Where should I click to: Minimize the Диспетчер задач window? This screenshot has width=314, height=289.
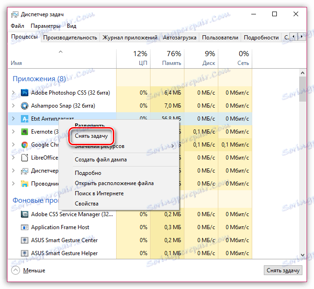(x=254, y=14)
